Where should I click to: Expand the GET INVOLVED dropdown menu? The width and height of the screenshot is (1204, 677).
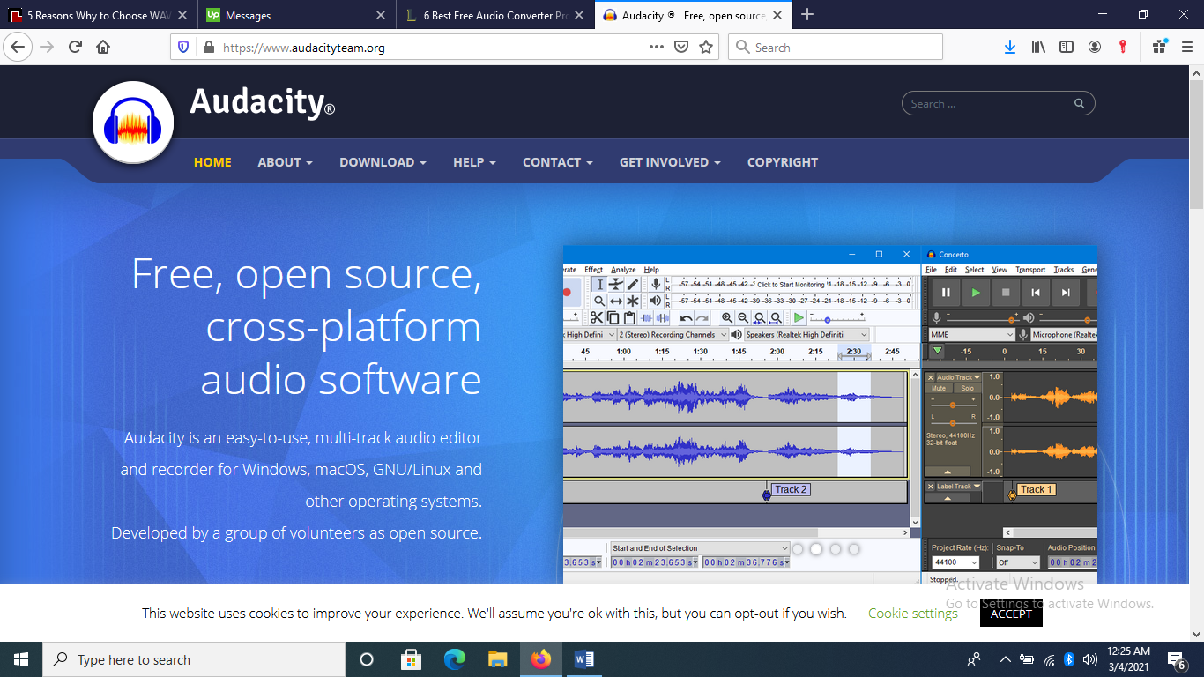pos(669,162)
